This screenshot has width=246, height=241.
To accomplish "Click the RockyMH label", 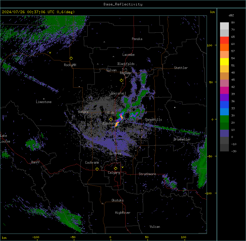I will 70,65.
